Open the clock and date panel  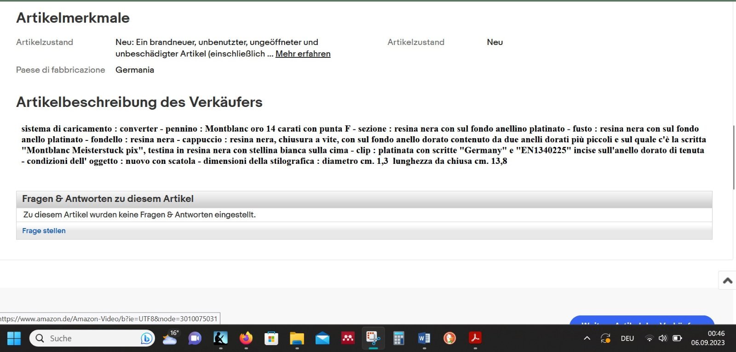click(x=708, y=338)
